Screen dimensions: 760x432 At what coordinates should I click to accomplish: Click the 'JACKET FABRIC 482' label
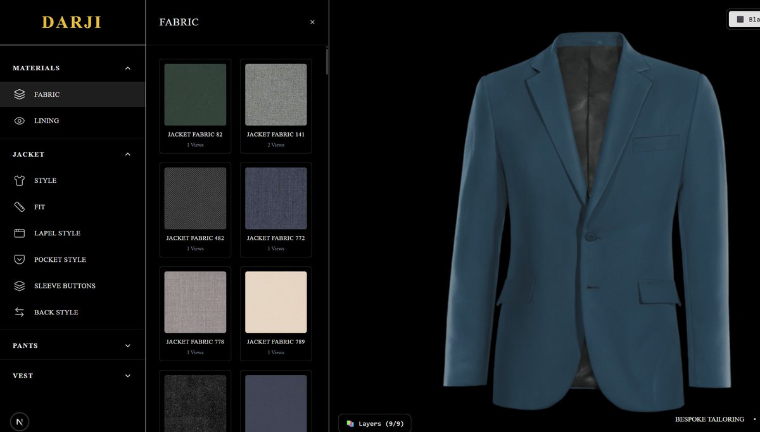point(195,238)
